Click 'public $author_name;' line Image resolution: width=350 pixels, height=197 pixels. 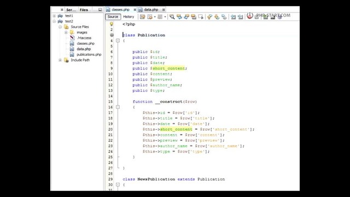(157, 85)
